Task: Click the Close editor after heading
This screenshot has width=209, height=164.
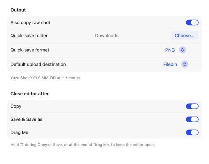Action: click(30, 94)
